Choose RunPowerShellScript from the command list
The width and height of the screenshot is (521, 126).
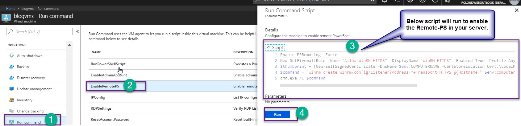coord(108,64)
